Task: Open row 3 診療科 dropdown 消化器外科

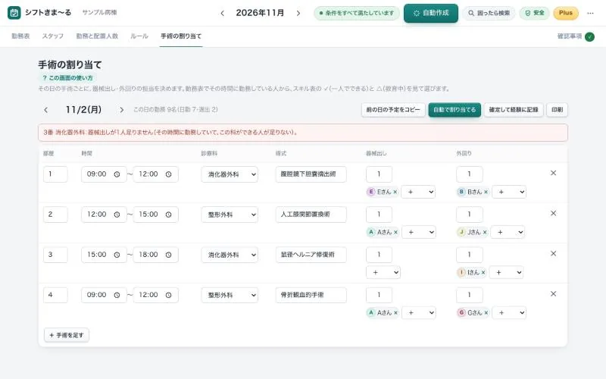Action: (230, 255)
